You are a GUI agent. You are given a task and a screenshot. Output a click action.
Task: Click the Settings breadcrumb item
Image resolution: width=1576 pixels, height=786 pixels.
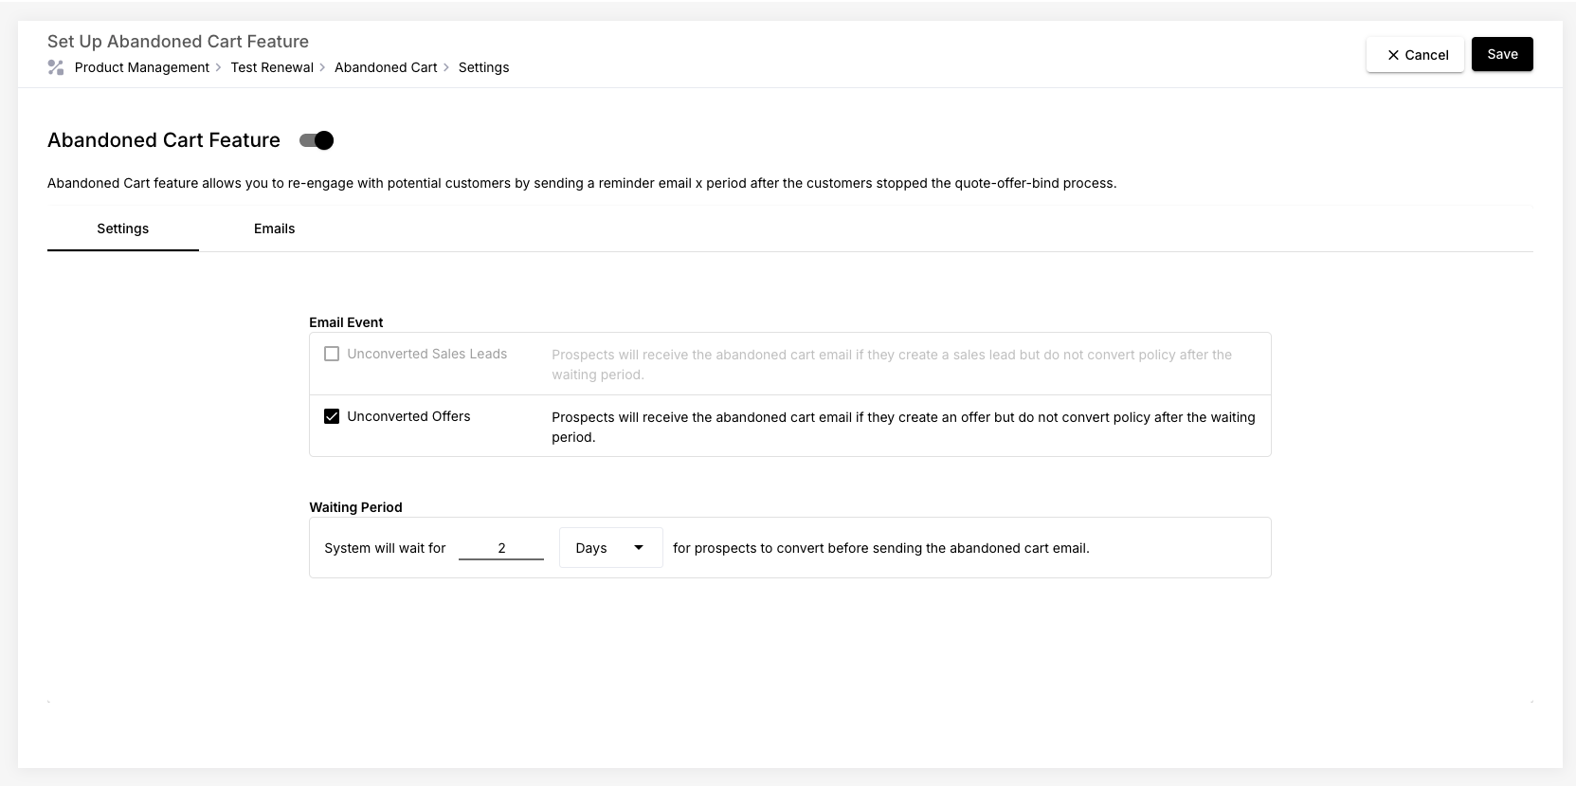click(483, 67)
